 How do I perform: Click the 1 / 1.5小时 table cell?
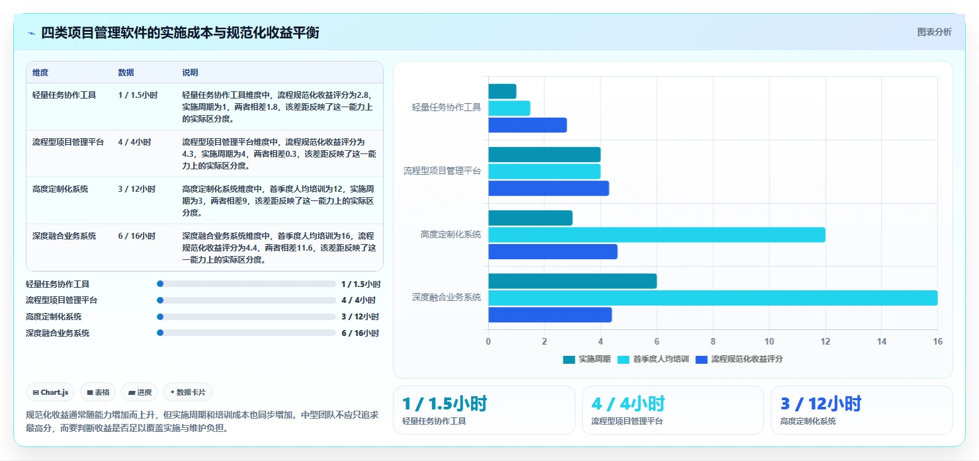coord(138,95)
